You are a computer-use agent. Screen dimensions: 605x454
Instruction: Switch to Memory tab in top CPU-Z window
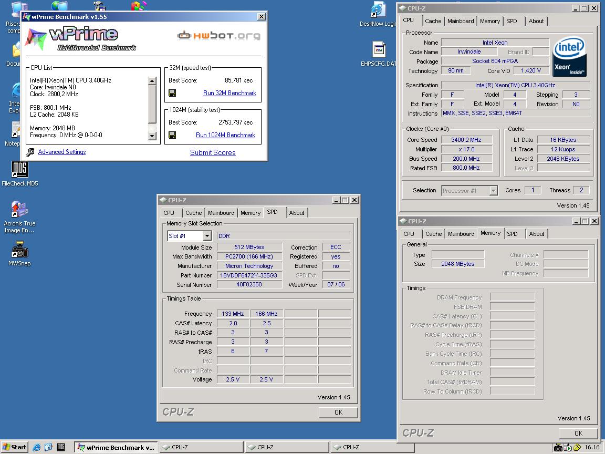(x=490, y=21)
